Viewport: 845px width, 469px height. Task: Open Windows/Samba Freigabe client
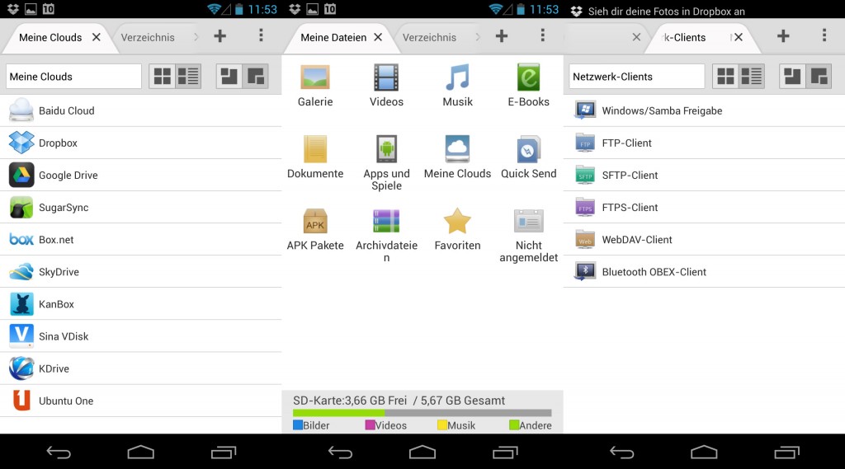point(704,111)
